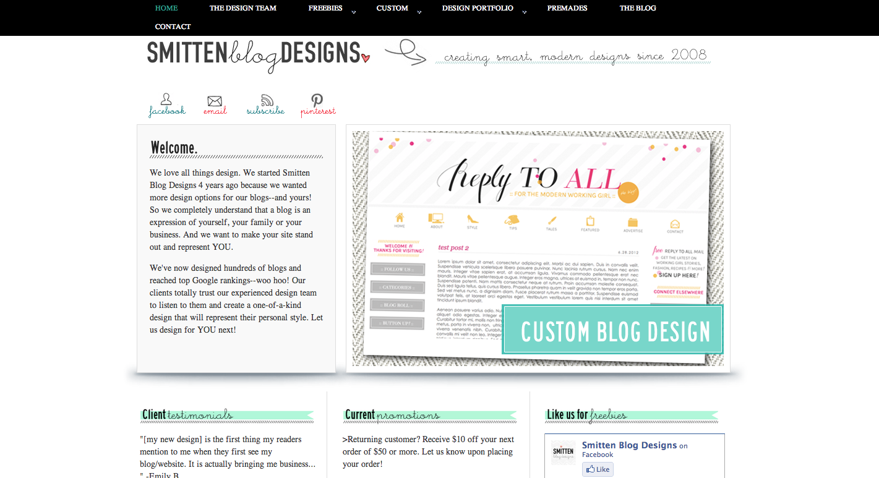Open the Custom Blog Design banner

click(612, 330)
